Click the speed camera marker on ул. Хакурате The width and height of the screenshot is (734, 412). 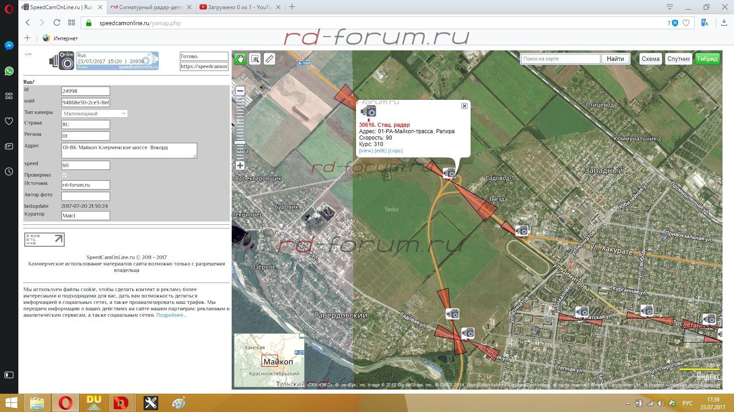(x=522, y=231)
